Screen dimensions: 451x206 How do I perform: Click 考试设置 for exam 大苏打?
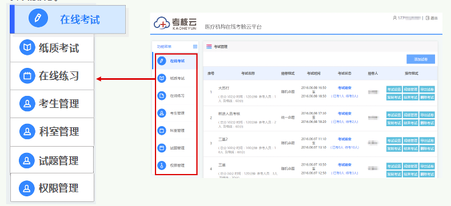click(394, 89)
